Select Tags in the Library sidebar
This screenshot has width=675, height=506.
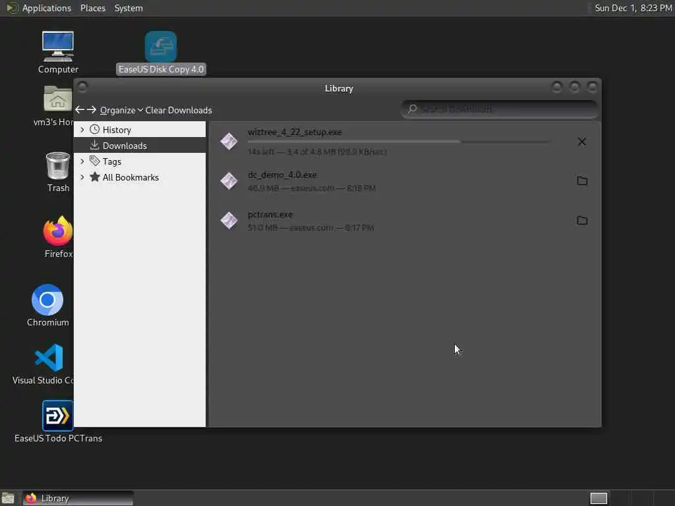pyautogui.click(x=140, y=161)
